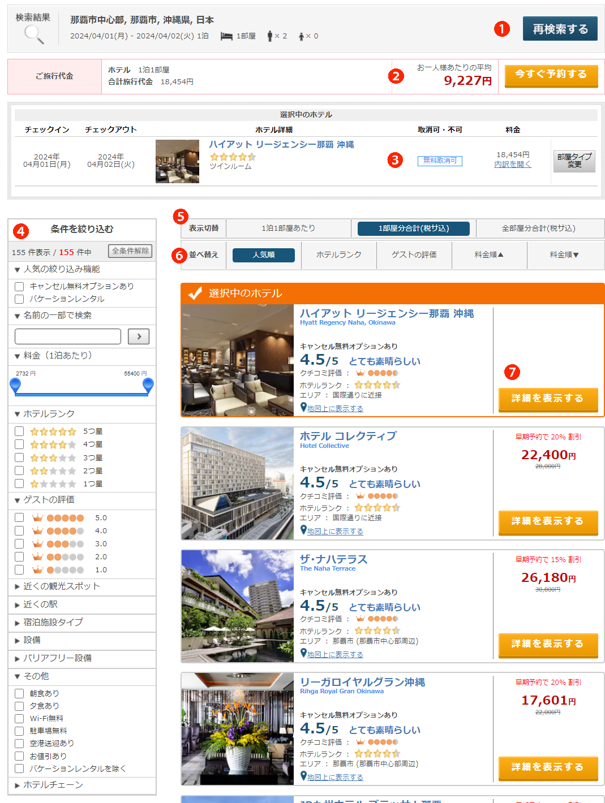Click the crown icon in the 4.0 rating row
The height and width of the screenshot is (803, 605).
click(38, 530)
